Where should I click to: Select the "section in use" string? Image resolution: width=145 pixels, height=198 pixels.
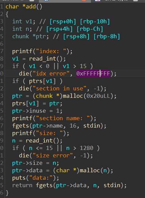(x=59, y=88)
